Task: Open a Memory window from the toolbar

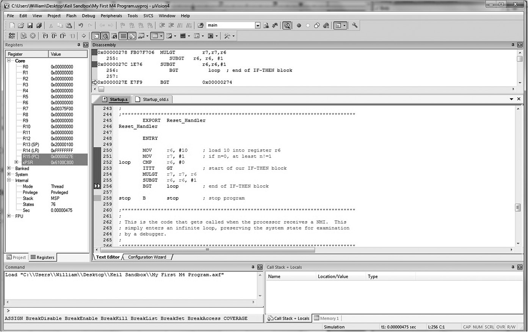Action: click(x=156, y=36)
